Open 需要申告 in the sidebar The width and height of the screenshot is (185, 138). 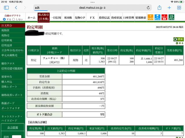coord(7,77)
